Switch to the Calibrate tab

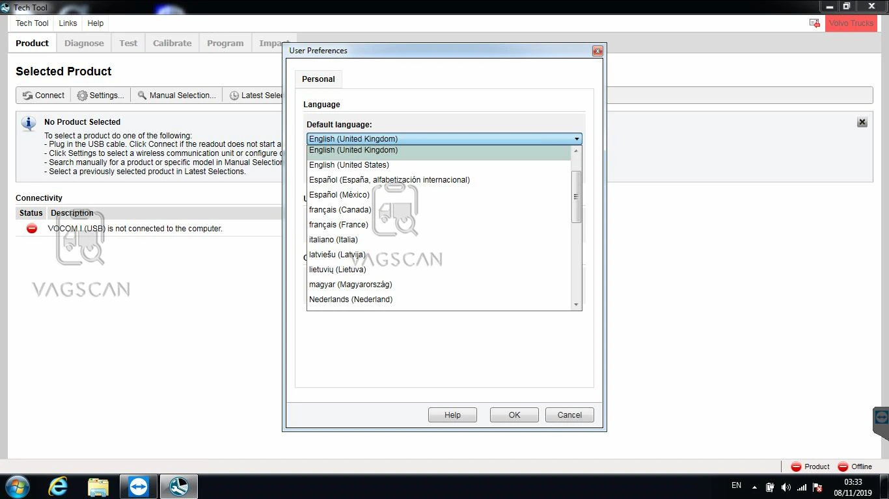(x=172, y=43)
